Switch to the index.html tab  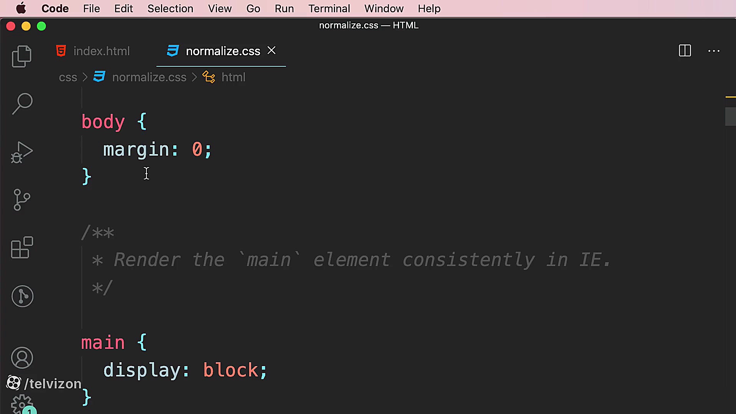tap(101, 51)
